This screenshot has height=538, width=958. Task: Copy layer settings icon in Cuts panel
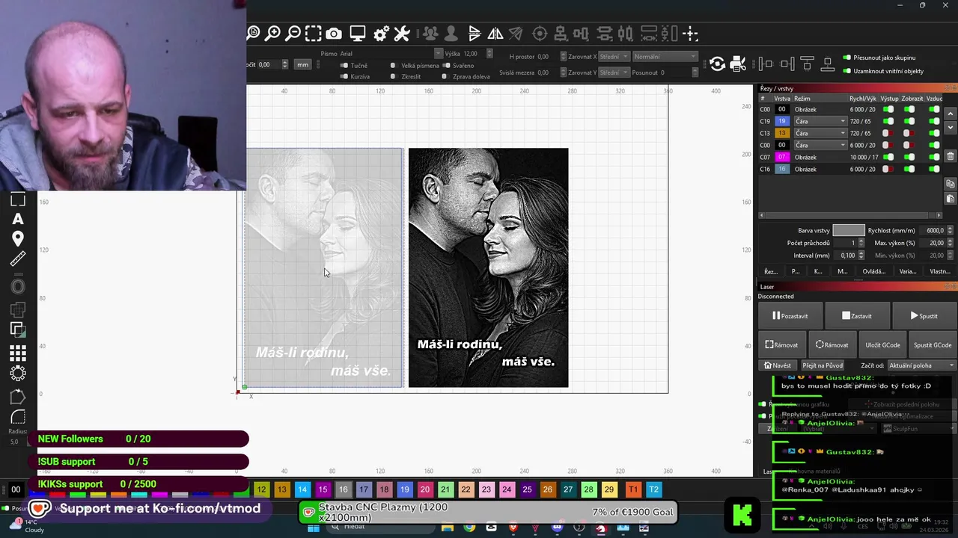[x=951, y=184]
